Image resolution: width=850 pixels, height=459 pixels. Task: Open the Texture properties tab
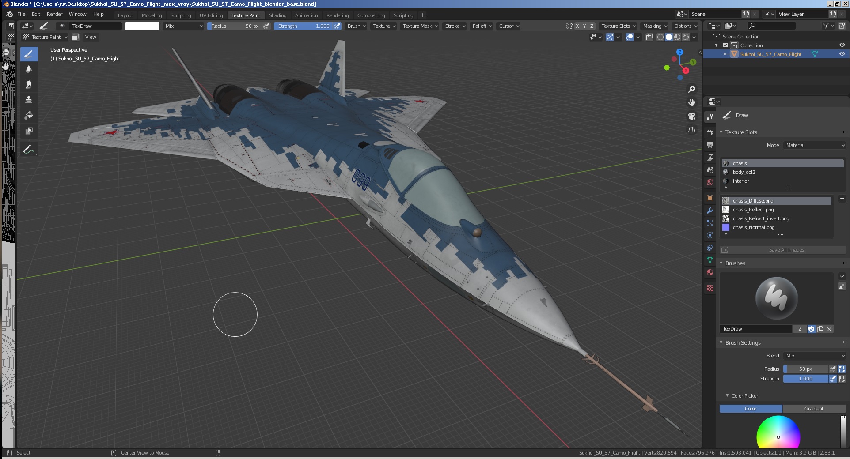(x=710, y=288)
